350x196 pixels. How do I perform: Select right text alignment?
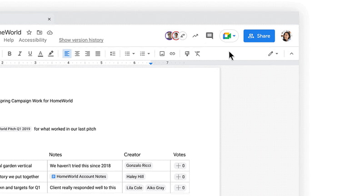coord(87,53)
